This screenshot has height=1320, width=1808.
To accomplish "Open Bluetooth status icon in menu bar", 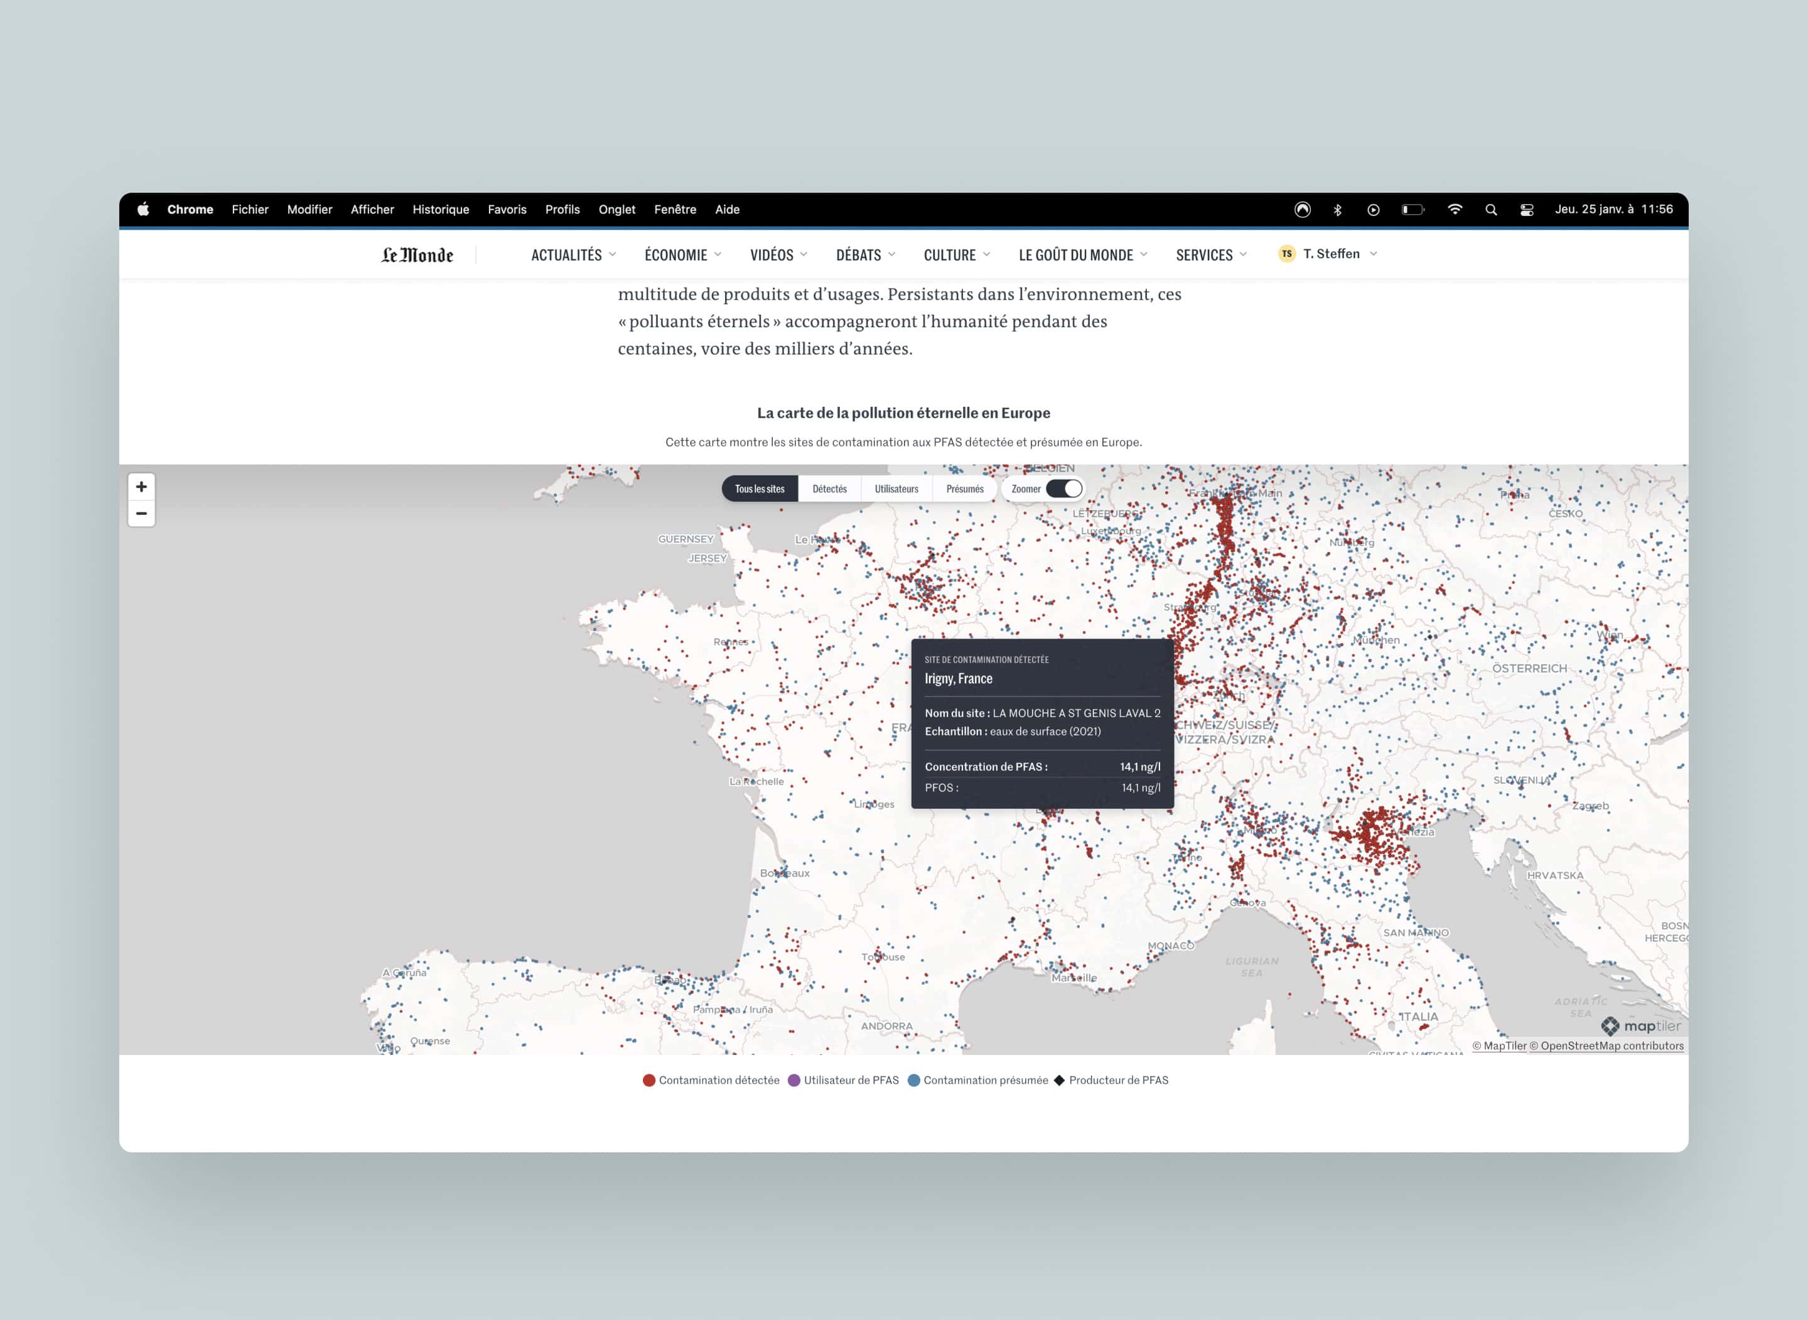I will [x=1338, y=209].
